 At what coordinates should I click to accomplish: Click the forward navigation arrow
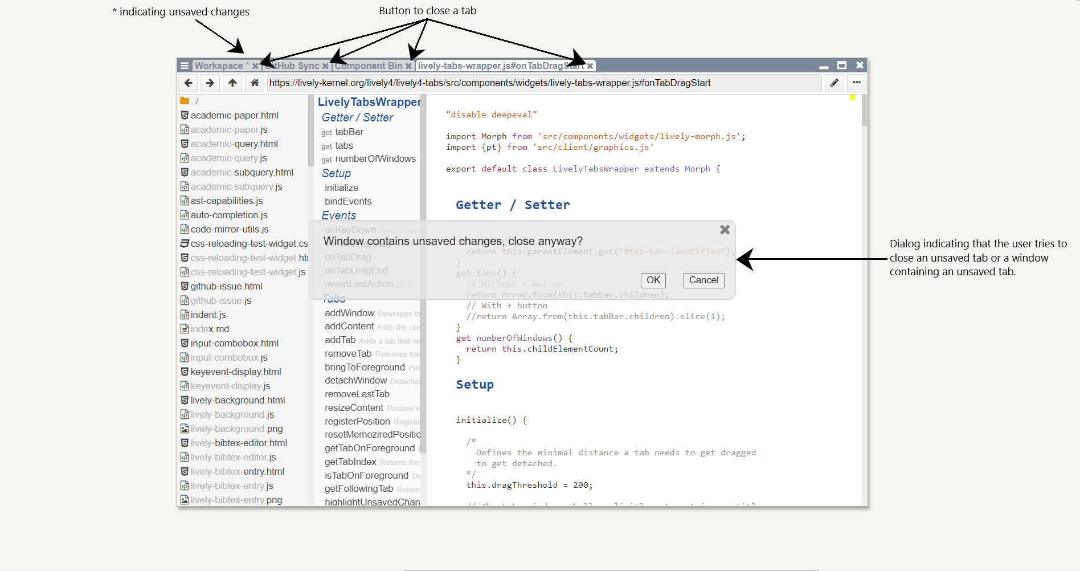tap(210, 83)
